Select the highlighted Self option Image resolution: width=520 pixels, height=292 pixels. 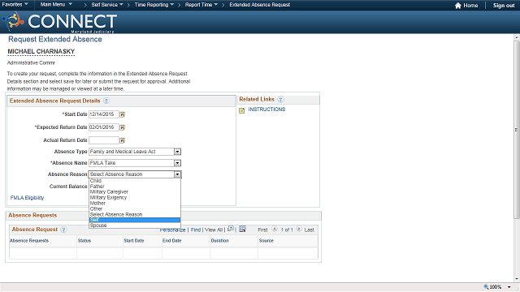coord(135,220)
